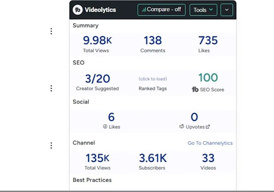This screenshot has height=192, width=274.
Task: Open three-dot menu beside SEO section
Action: 51,88
